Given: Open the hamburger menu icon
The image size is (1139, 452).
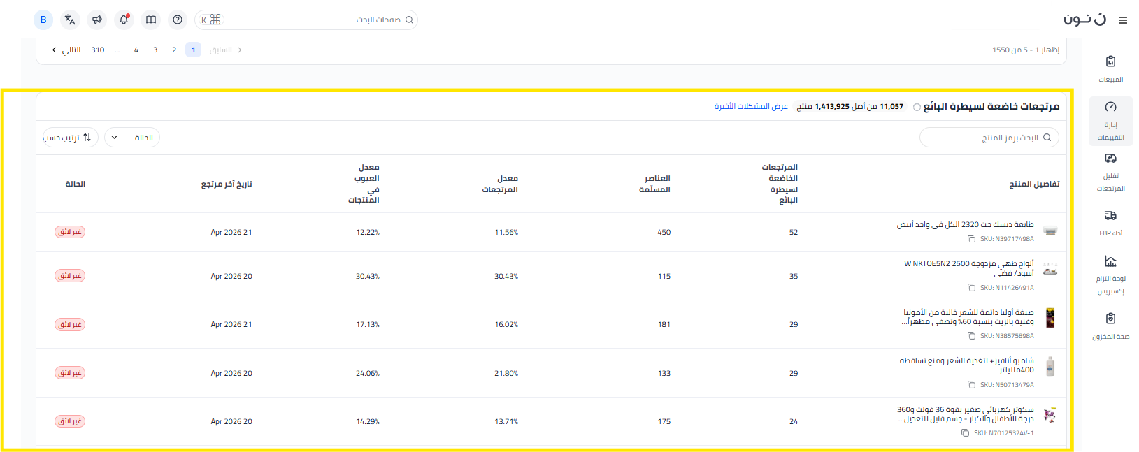Looking at the screenshot, I should click(1123, 20).
